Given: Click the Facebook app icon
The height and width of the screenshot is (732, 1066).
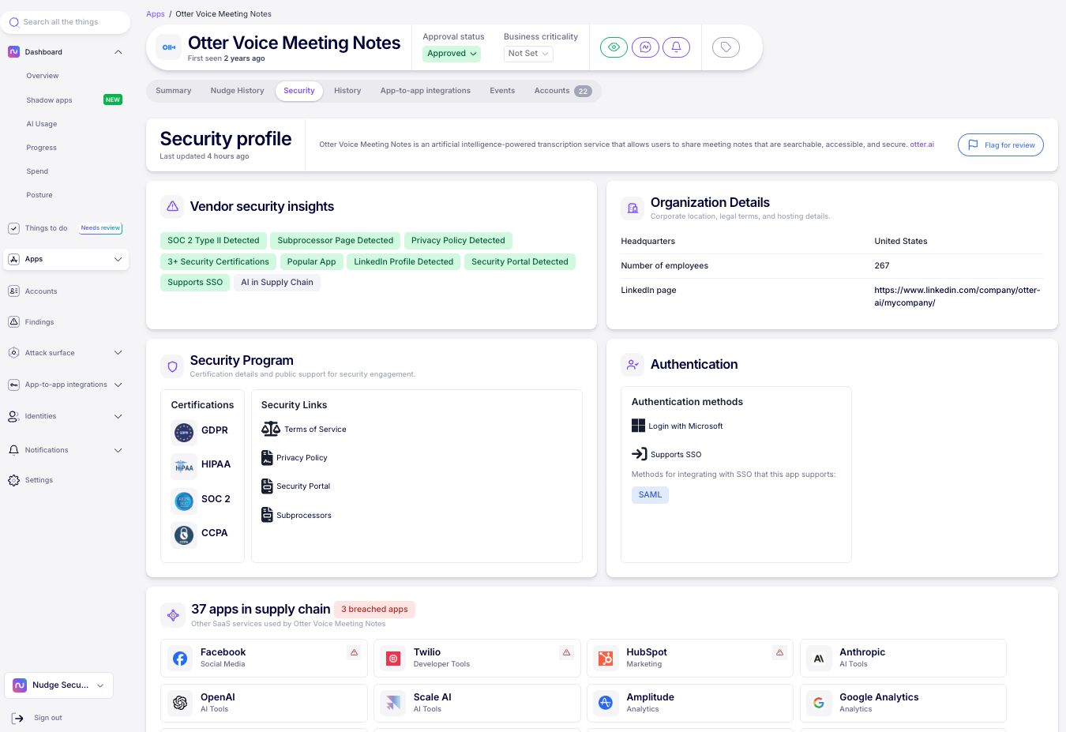Looking at the screenshot, I should click(x=180, y=659).
